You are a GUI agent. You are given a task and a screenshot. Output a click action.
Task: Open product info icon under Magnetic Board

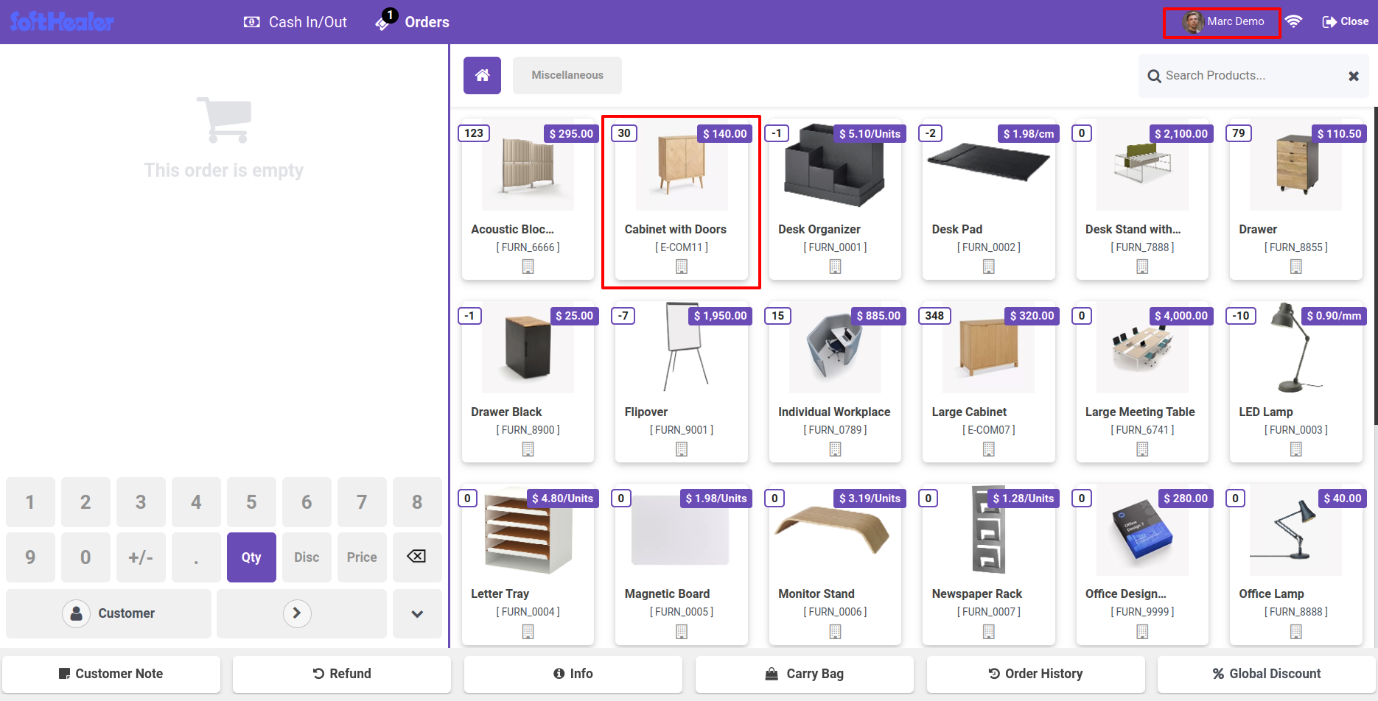[x=682, y=632]
